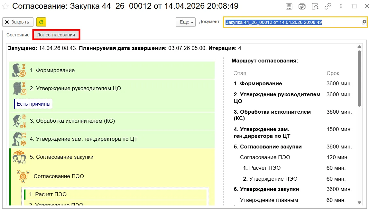
Task: Open the Есть причины link
Action: (33, 104)
